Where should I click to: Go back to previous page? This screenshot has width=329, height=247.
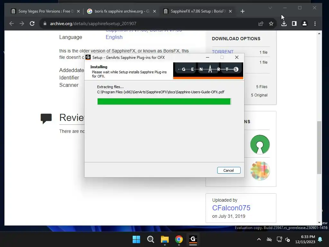click(x=12, y=23)
